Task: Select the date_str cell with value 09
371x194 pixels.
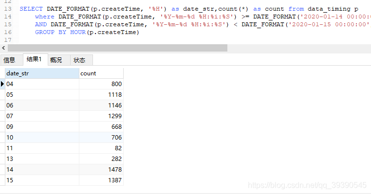Action: coord(42,126)
